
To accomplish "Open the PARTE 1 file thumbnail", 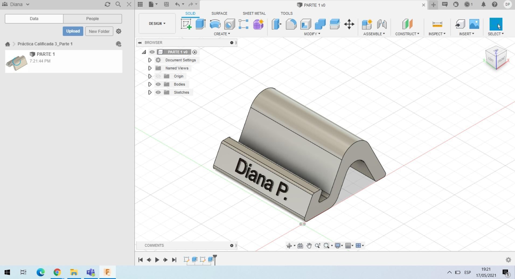I will tap(17, 62).
